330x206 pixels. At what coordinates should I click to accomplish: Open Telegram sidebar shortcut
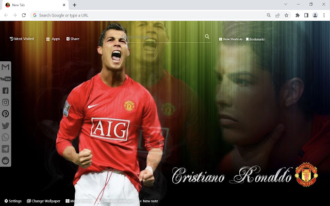point(6,149)
